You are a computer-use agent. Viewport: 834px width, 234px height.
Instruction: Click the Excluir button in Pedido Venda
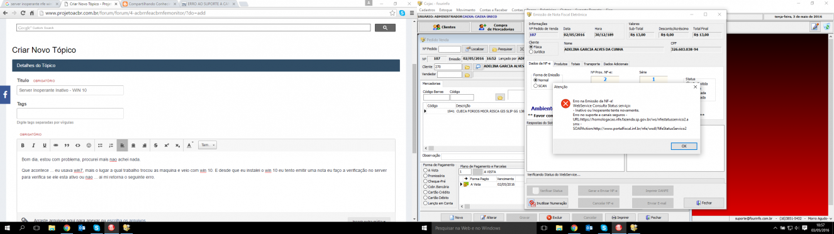point(554,217)
